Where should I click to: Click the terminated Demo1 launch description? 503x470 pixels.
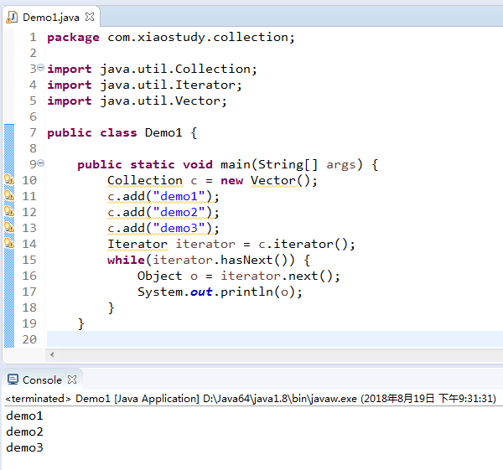click(251, 399)
